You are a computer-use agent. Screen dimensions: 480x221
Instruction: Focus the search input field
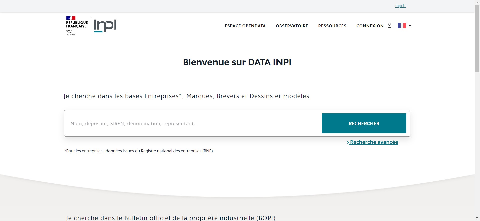[x=193, y=123]
